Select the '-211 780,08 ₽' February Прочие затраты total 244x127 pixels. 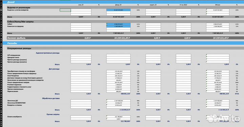pyautogui.click(x=125, y=121)
